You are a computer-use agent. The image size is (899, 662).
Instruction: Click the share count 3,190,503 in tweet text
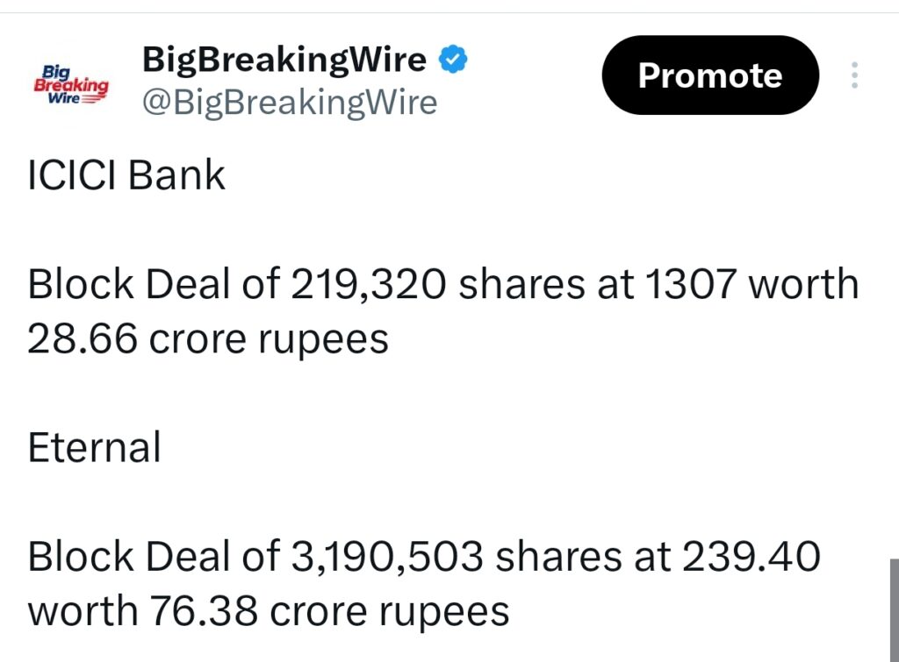(390, 556)
